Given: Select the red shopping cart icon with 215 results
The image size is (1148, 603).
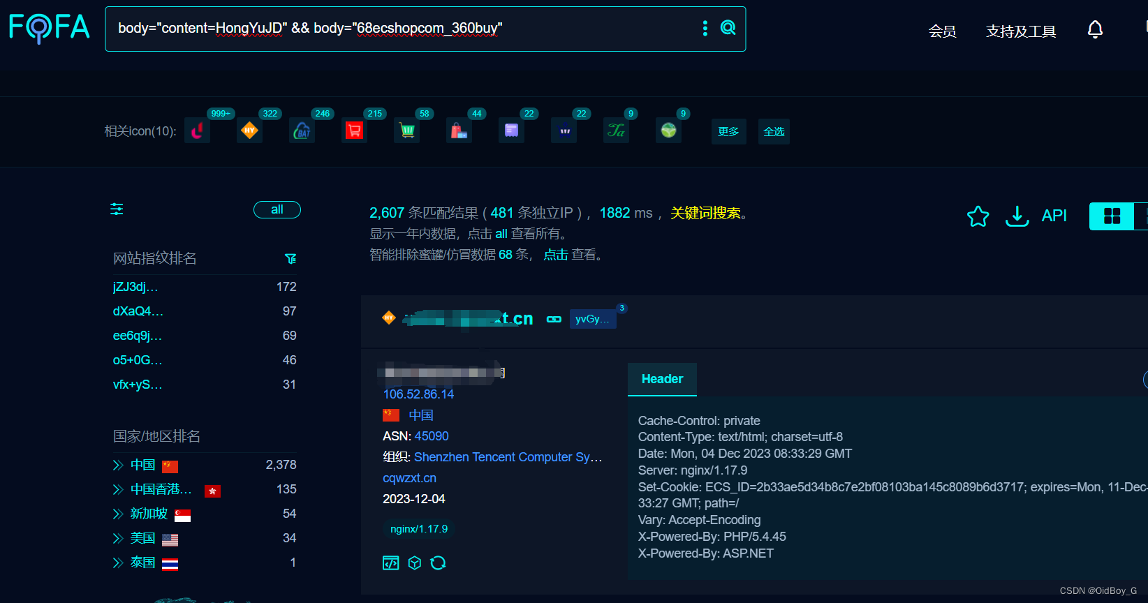Looking at the screenshot, I should click(x=354, y=131).
